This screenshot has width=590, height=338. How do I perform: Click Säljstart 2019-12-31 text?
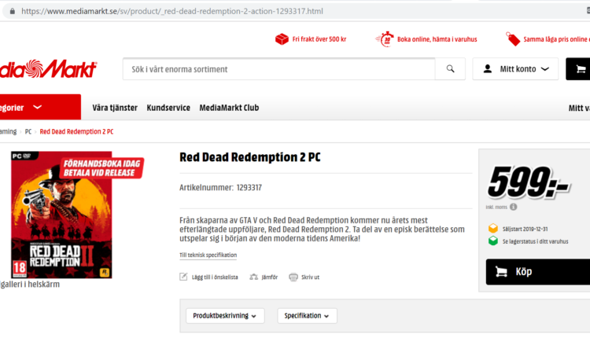[525, 229]
